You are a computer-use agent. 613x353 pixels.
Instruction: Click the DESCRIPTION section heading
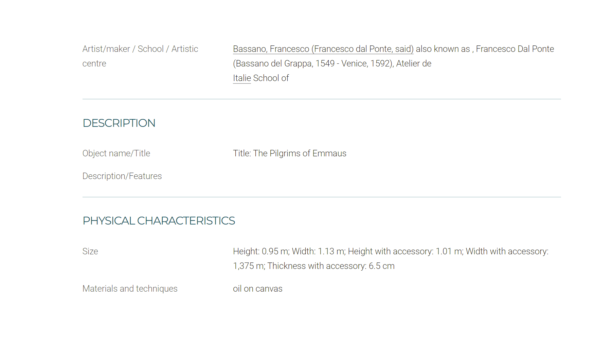119,123
